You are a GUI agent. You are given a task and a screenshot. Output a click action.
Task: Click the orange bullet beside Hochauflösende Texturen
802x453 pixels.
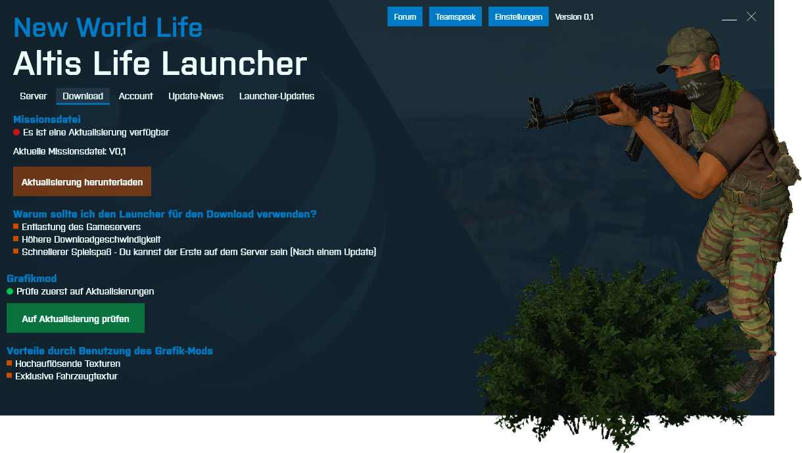click(x=9, y=363)
